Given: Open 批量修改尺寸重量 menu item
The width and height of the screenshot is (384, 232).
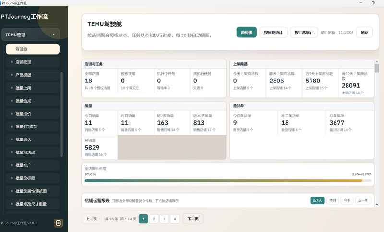Looking at the screenshot, I should point(33,204).
